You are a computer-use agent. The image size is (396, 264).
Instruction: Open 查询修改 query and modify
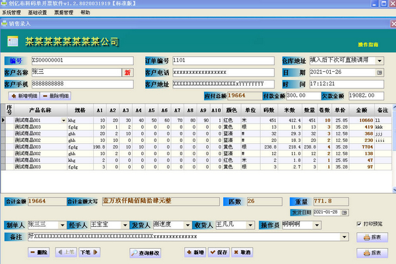pos(145,252)
